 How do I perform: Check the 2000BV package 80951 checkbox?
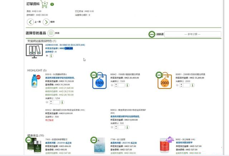tap(177, 86)
